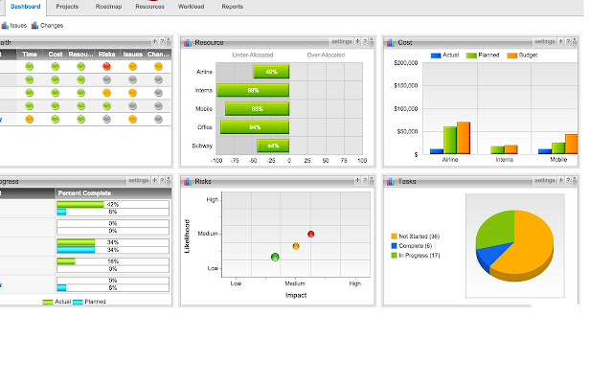Click the red Risks status indicator
This screenshot has height=383, width=613.
click(x=106, y=66)
